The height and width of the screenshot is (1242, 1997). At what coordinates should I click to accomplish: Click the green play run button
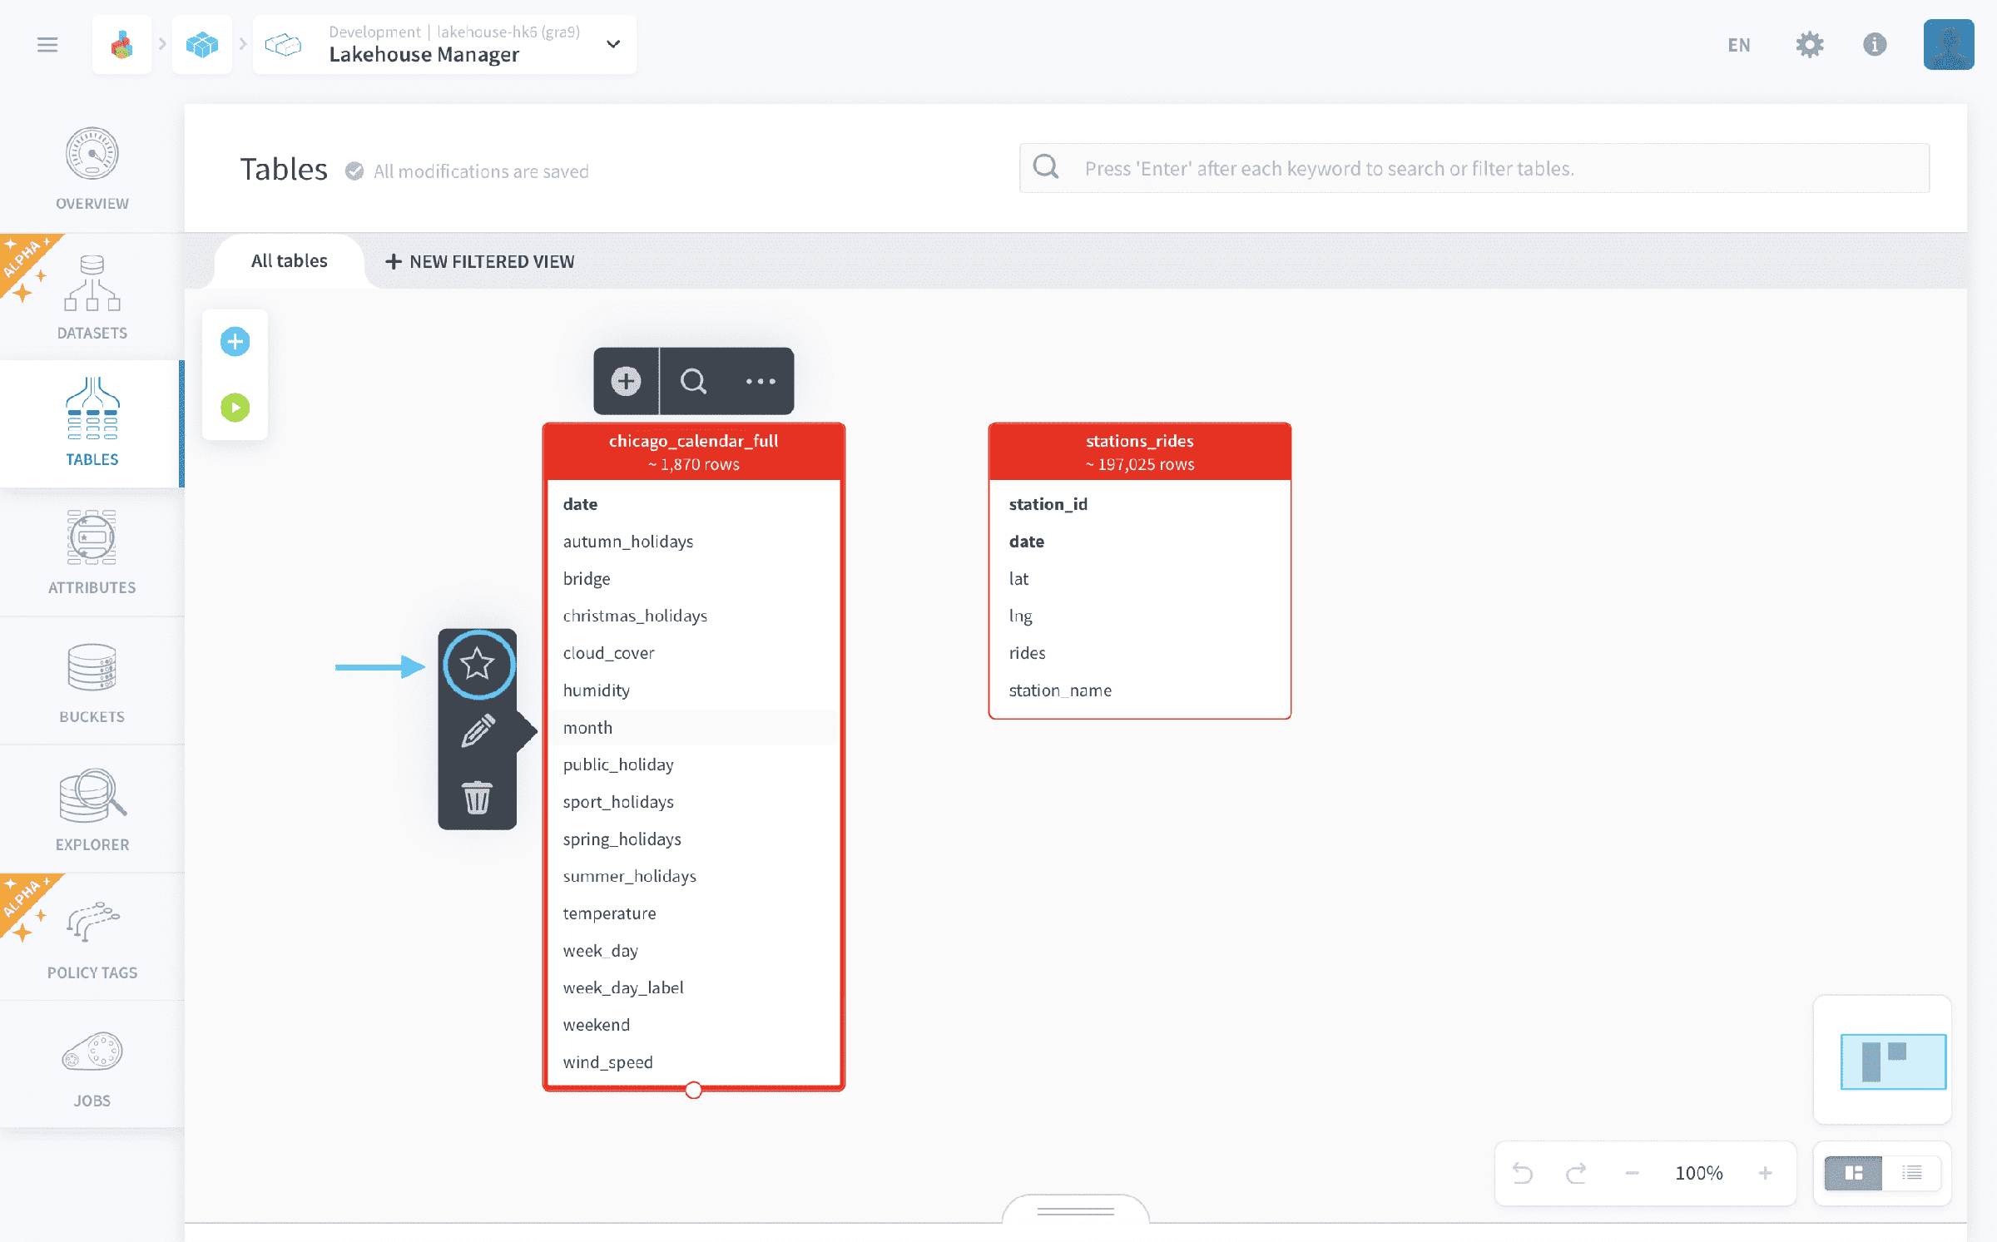235,408
